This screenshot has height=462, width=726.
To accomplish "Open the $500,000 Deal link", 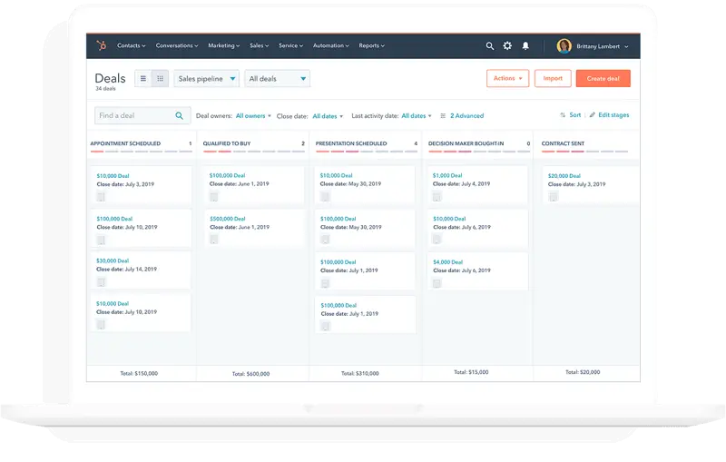I will 228,219.
